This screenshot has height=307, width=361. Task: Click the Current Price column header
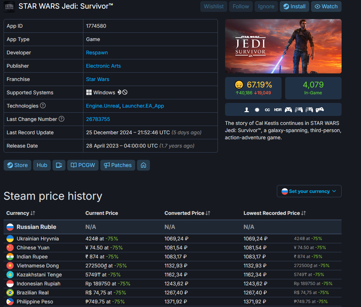(102, 213)
